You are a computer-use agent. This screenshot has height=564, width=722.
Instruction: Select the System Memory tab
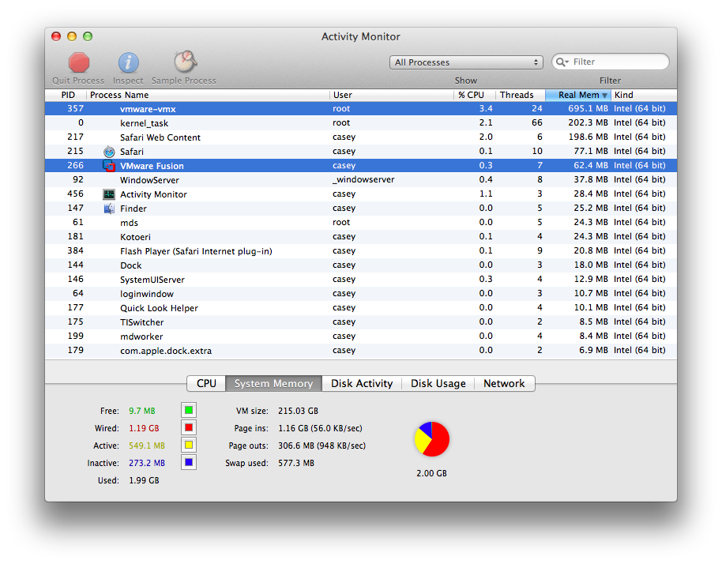pos(273,384)
